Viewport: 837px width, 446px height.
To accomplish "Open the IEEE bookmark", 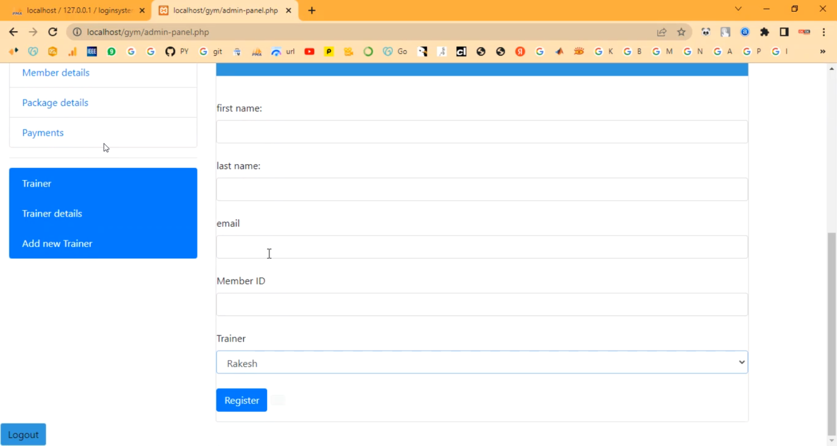I will coord(92,51).
